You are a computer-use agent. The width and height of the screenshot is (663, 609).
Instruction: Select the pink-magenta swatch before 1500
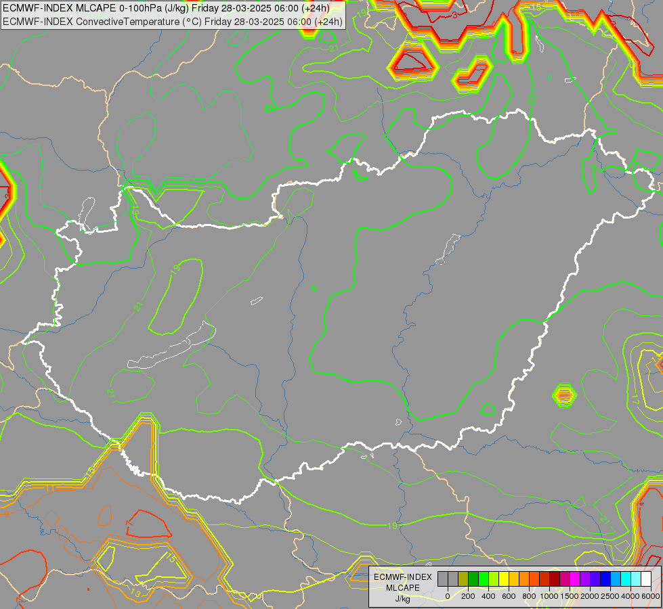(565, 579)
